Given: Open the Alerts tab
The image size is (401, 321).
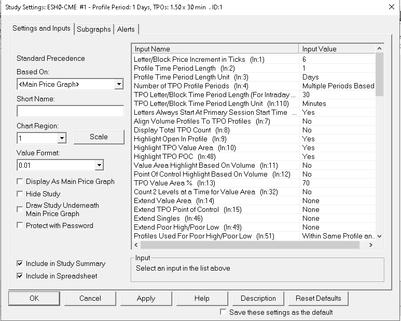Looking at the screenshot, I should coord(126,29).
